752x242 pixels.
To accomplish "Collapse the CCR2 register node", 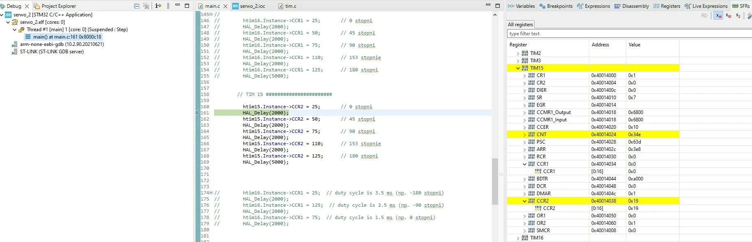I will click(524, 201).
